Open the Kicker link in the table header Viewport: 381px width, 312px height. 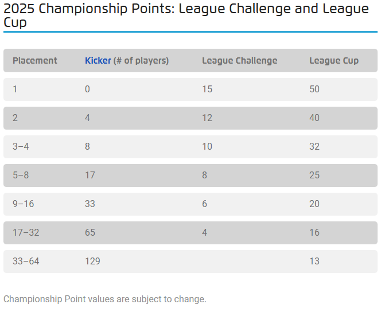coord(98,61)
